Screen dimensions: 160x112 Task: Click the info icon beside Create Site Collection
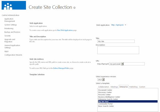(x=74, y=8)
